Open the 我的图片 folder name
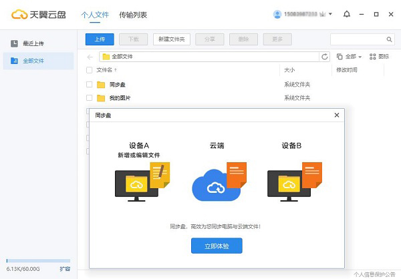 (x=120, y=98)
